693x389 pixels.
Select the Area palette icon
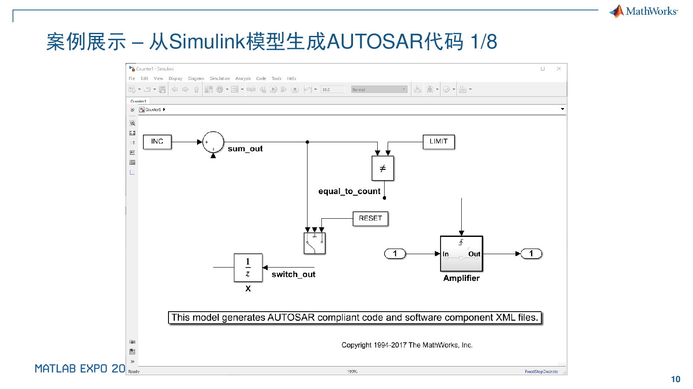pos(132,172)
